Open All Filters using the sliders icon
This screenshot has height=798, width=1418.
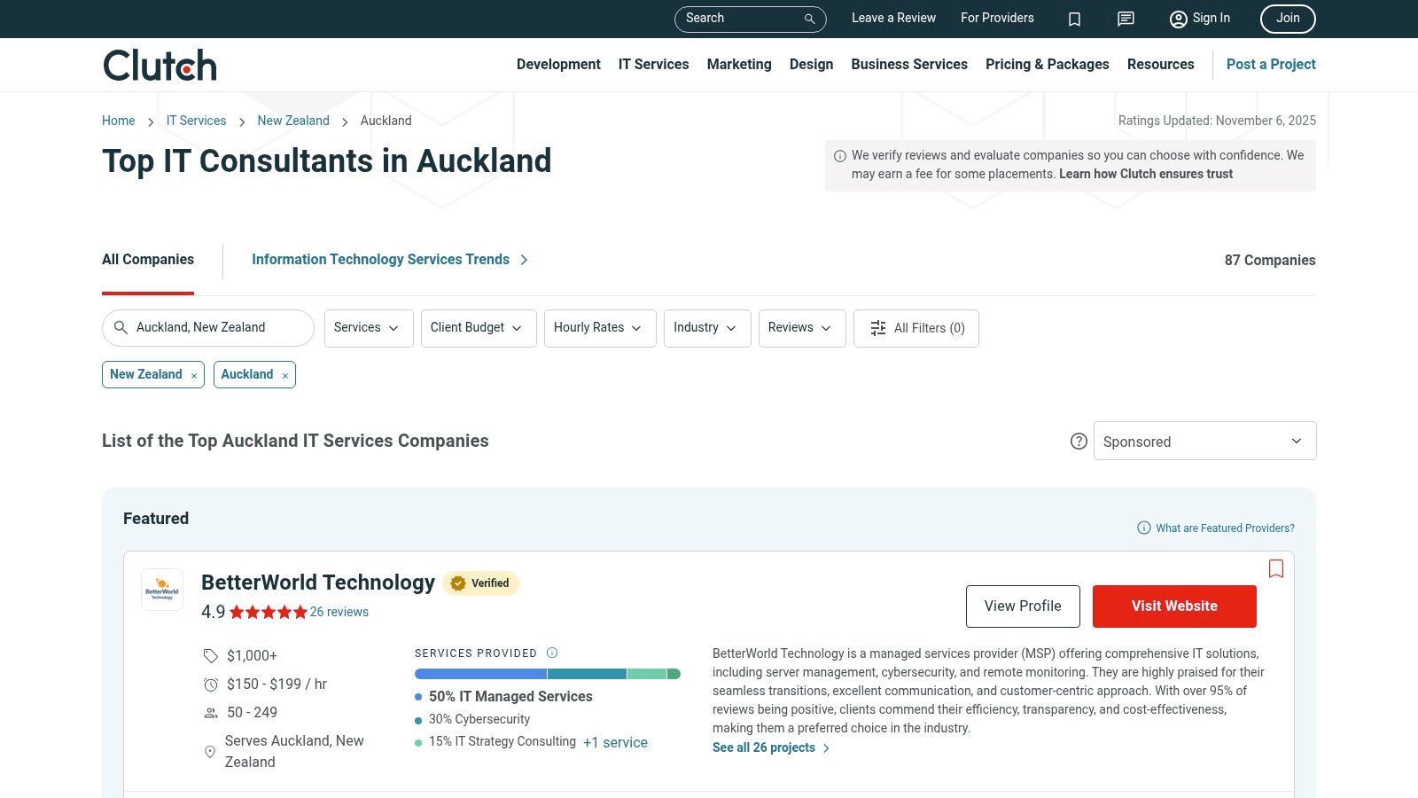point(877,328)
